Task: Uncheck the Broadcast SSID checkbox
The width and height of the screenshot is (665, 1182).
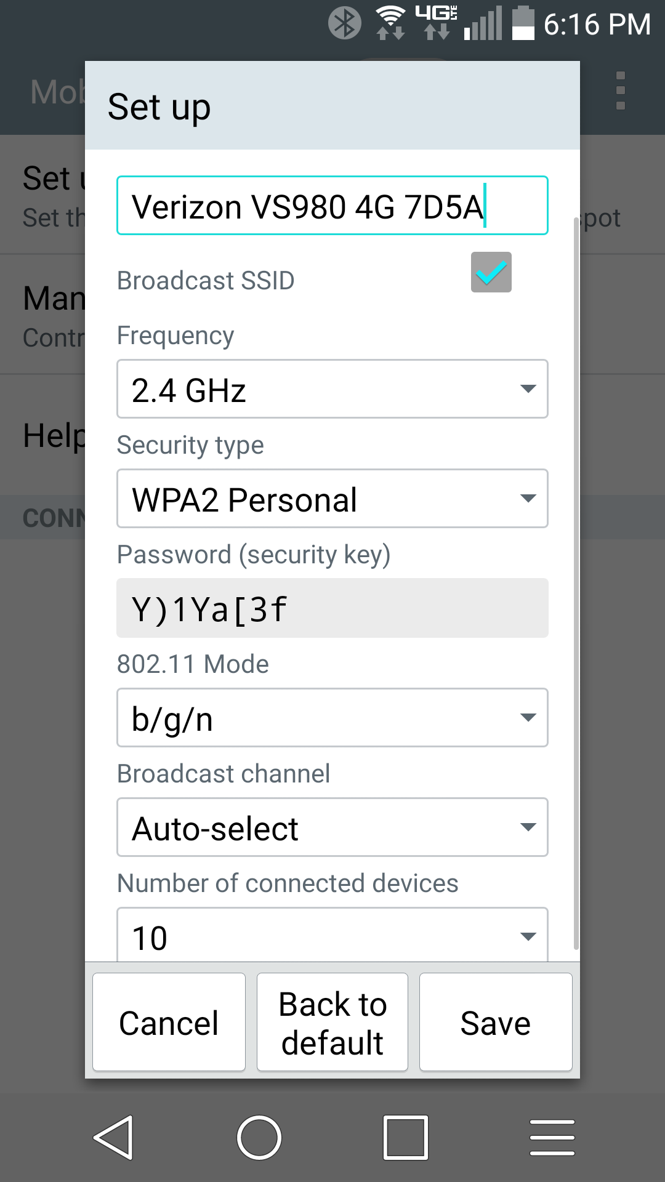Action: (x=491, y=271)
